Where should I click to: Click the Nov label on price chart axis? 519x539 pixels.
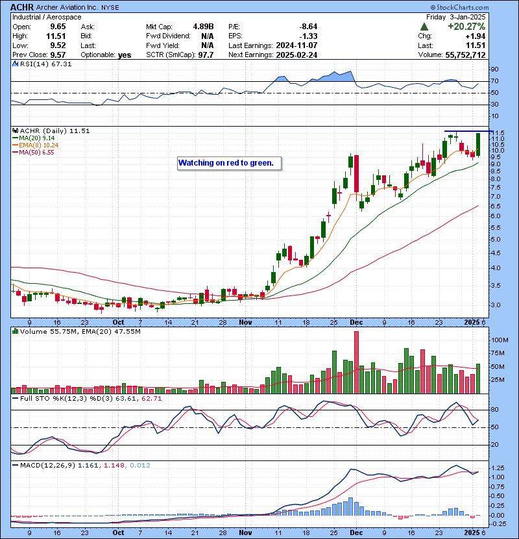246,323
